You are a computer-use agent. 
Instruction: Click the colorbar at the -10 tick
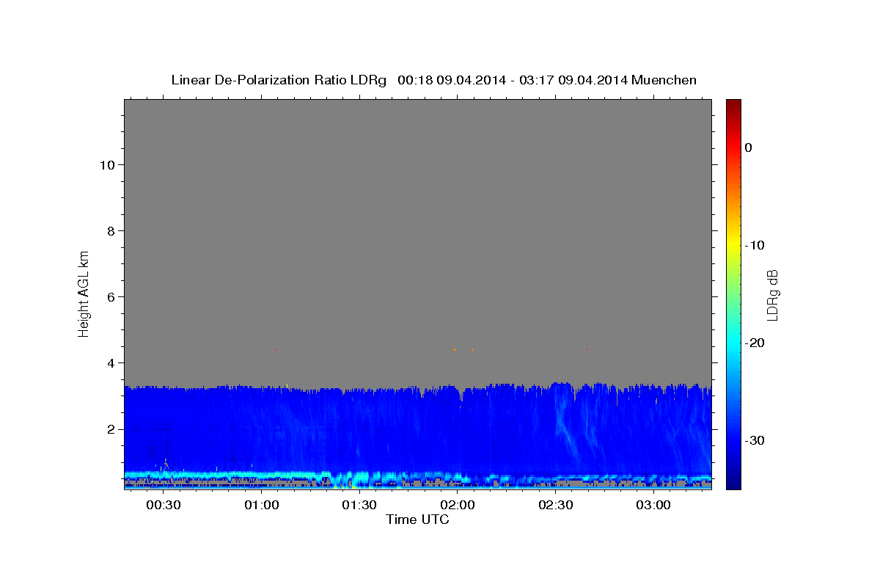click(733, 245)
